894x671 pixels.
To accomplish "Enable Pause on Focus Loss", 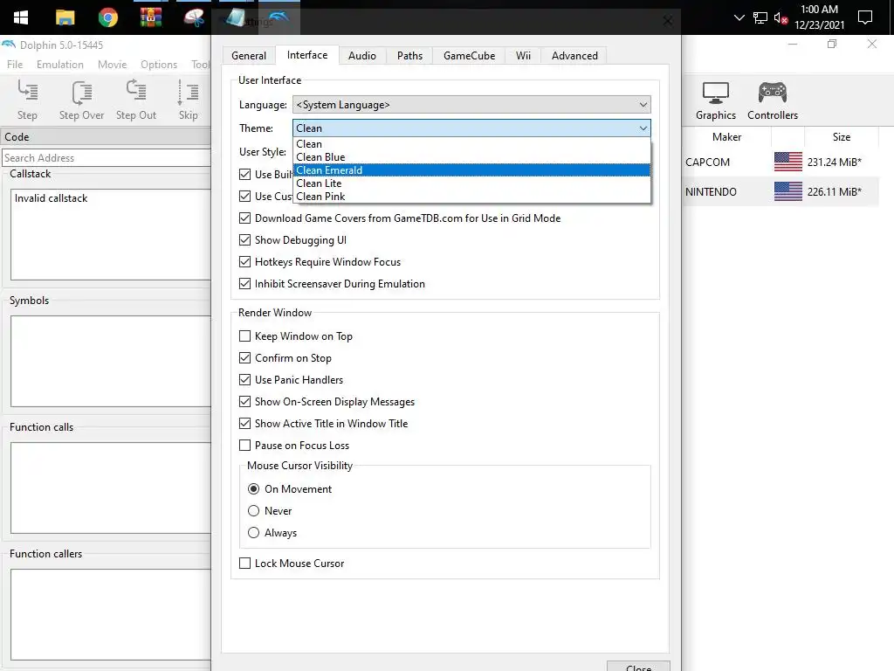I will [244, 445].
